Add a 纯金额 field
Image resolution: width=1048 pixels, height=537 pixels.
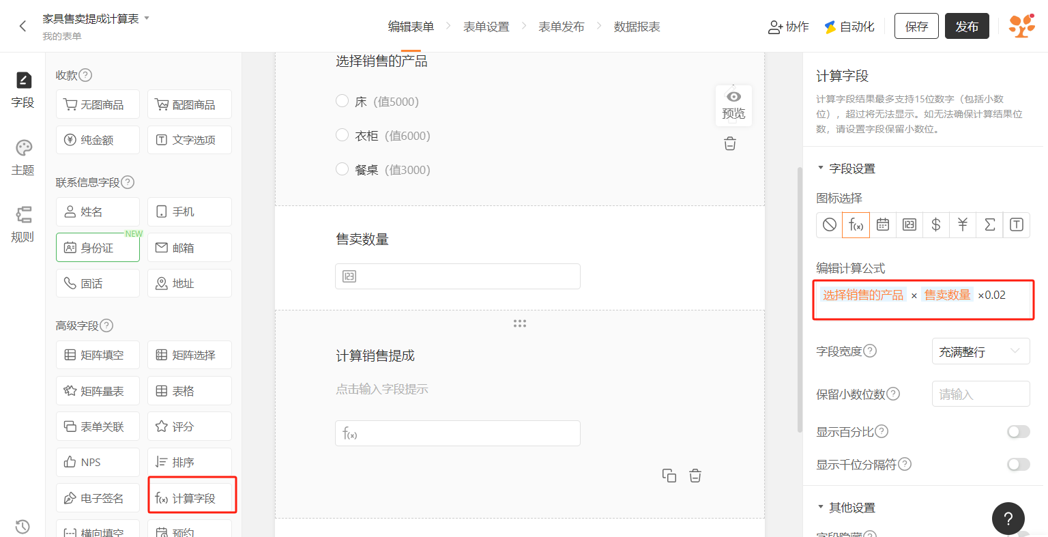tap(98, 140)
